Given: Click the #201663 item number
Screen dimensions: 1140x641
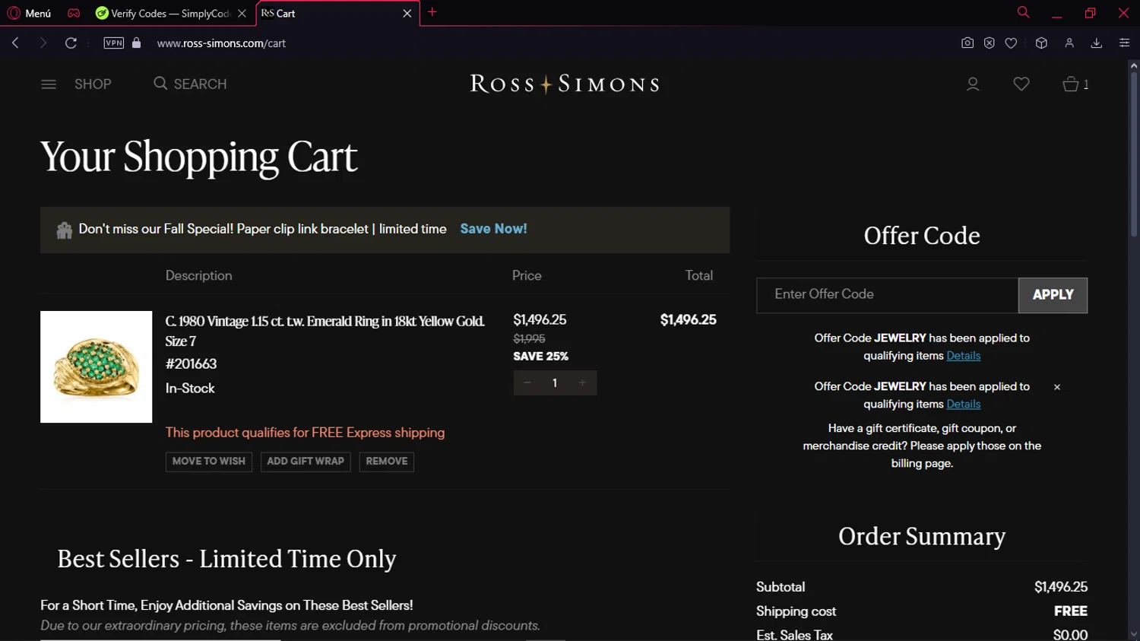Looking at the screenshot, I should (191, 364).
